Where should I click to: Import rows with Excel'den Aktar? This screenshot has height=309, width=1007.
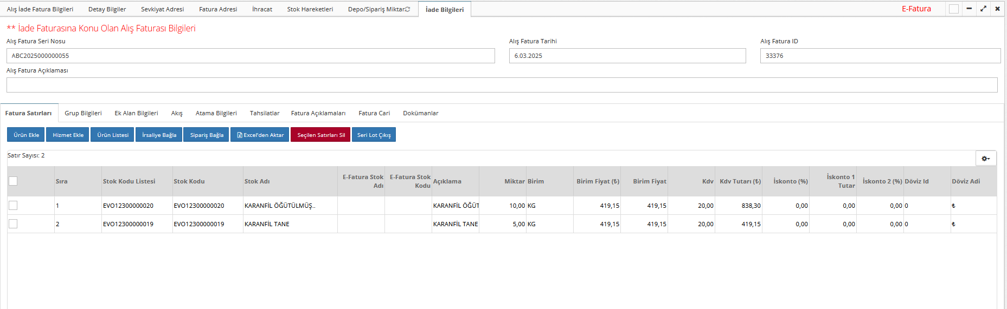tap(260, 135)
